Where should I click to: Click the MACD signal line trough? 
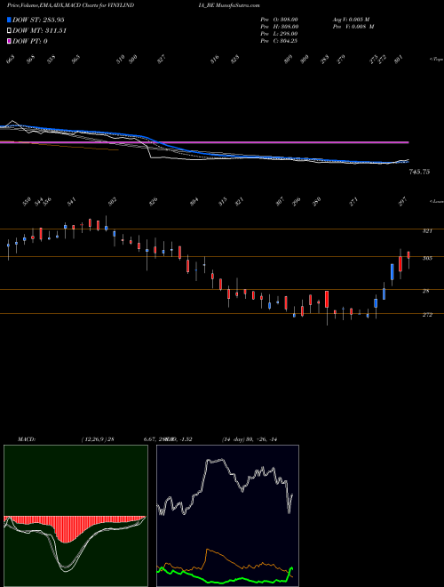click(66, 569)
